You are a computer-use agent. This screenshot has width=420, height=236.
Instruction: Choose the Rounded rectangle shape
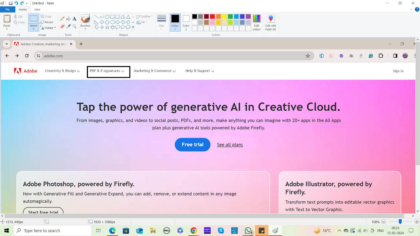pos(118,17)
